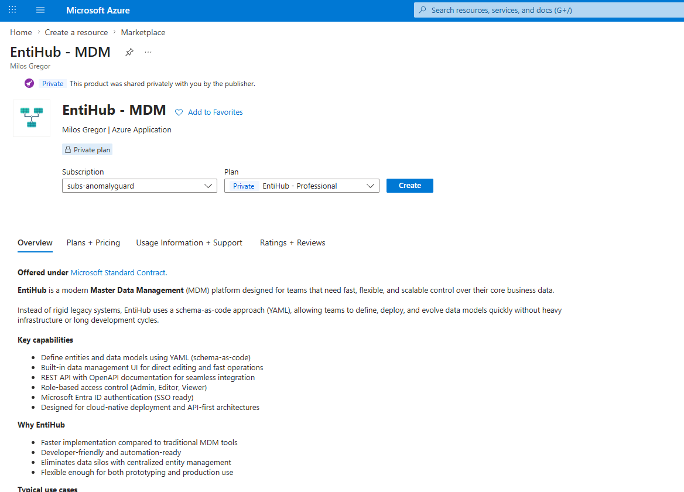
Task: Click the lock icon on Private plan badge
Action: [x=68, y=149]
